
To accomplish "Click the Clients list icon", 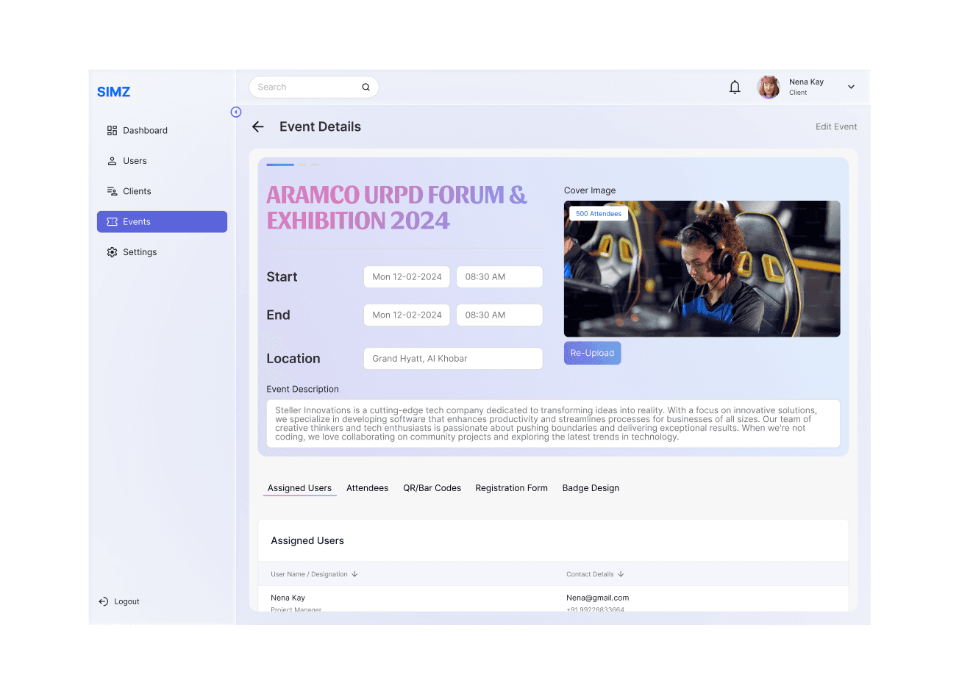I will pyautogui.click(x=112, y=191).
